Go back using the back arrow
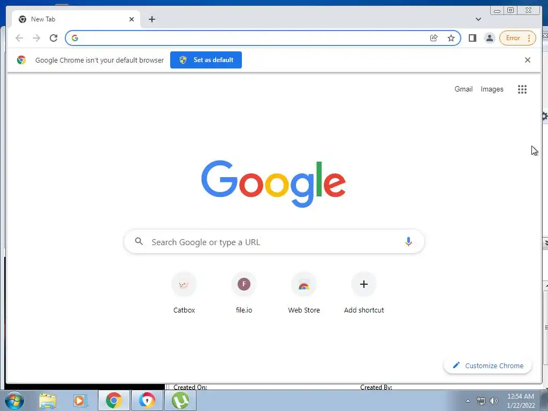This screenshot has width=548, height=411. click(x=19, y=38)
